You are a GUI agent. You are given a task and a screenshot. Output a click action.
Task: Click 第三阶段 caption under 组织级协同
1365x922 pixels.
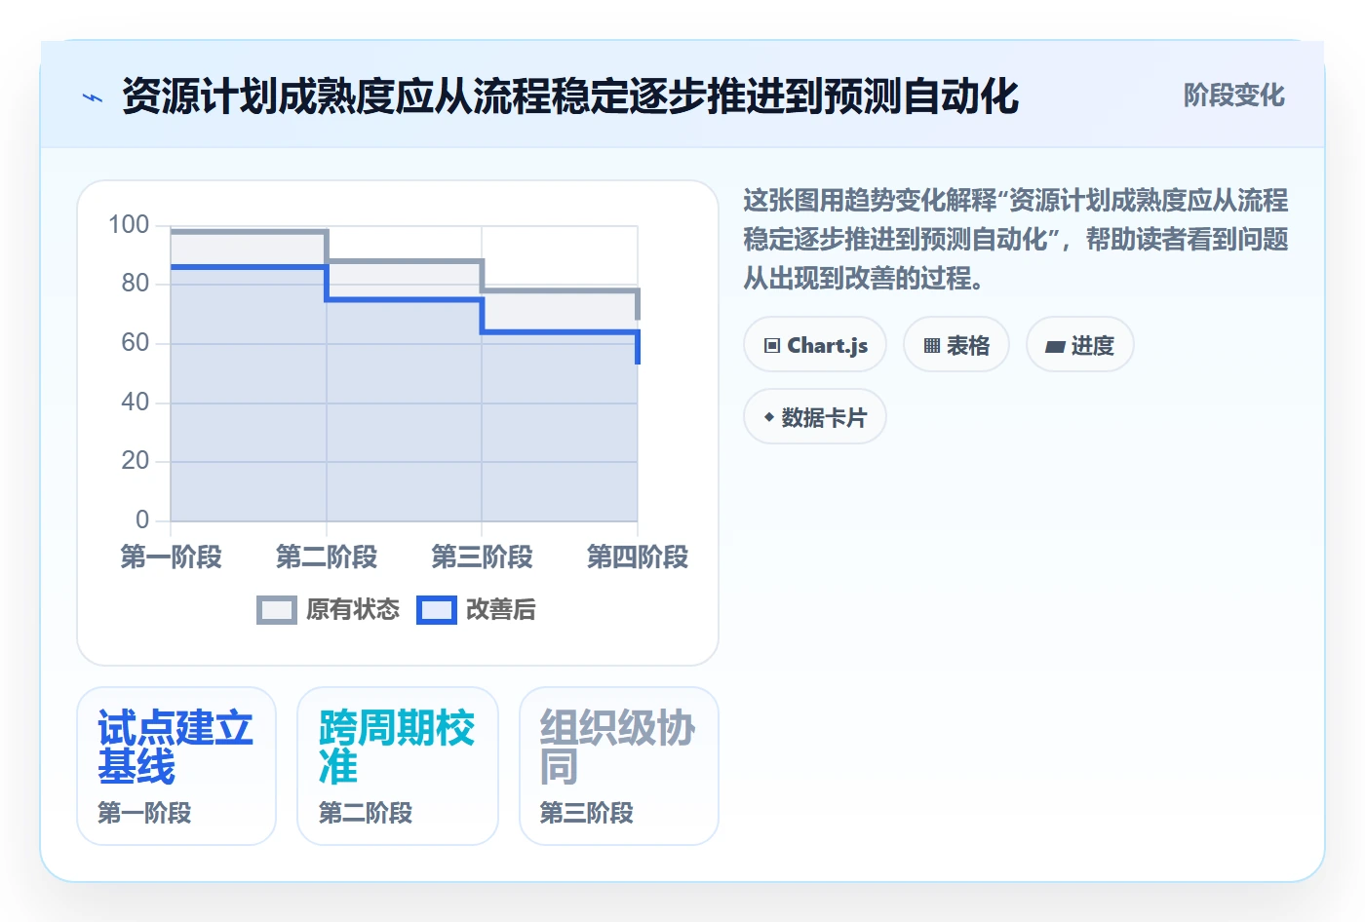tap(587, 813)
